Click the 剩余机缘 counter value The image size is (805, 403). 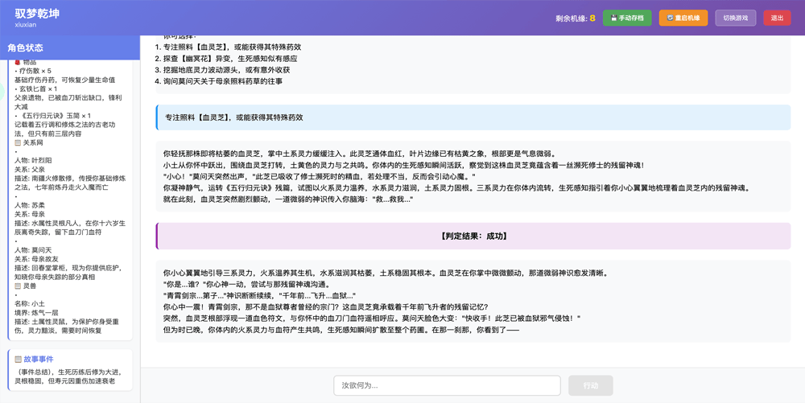[x=592, y=18]
